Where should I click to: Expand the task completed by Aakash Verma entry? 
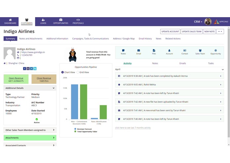click(x=169, y=76)
